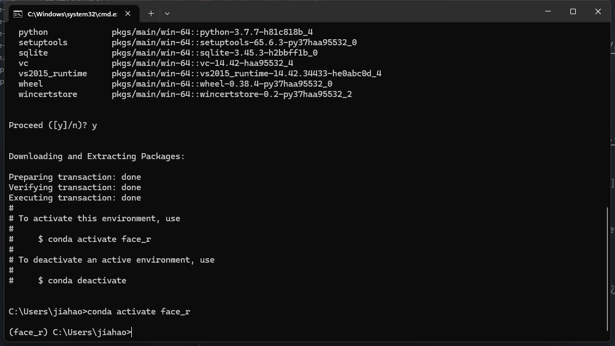Click the '$ conda deactivate' hint text
The width and height of the screenshot is (615, 346).
coord(82,281)
